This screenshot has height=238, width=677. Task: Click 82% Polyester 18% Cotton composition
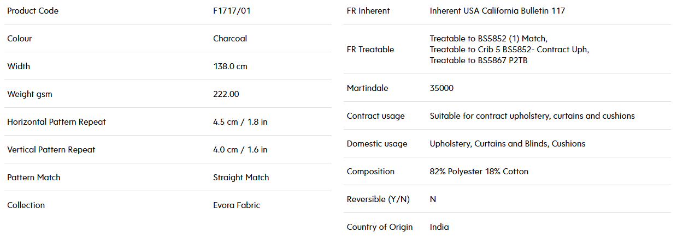(x=479, y=172)
